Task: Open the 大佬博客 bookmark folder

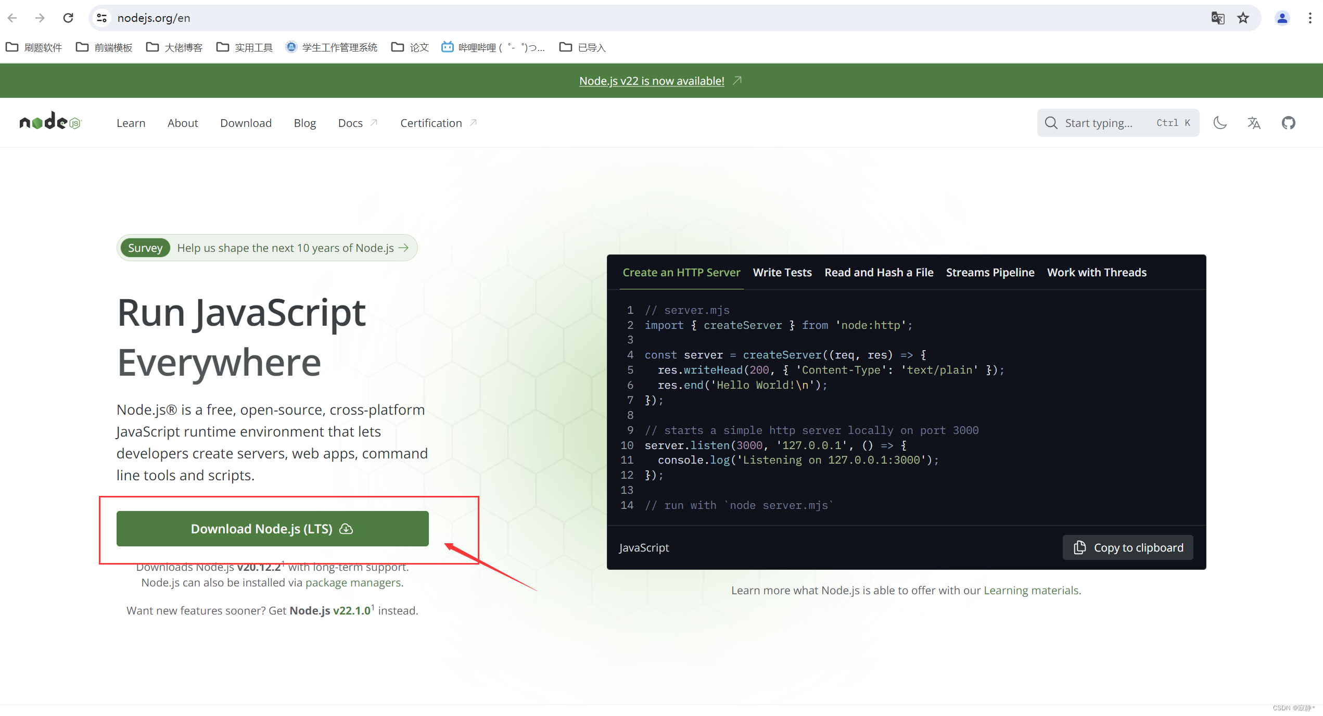Action: point(174,47)
